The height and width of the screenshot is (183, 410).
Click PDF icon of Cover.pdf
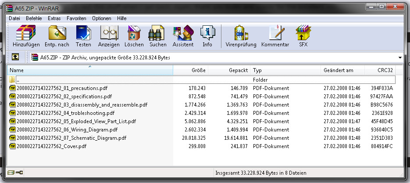(x=13, y=146)
